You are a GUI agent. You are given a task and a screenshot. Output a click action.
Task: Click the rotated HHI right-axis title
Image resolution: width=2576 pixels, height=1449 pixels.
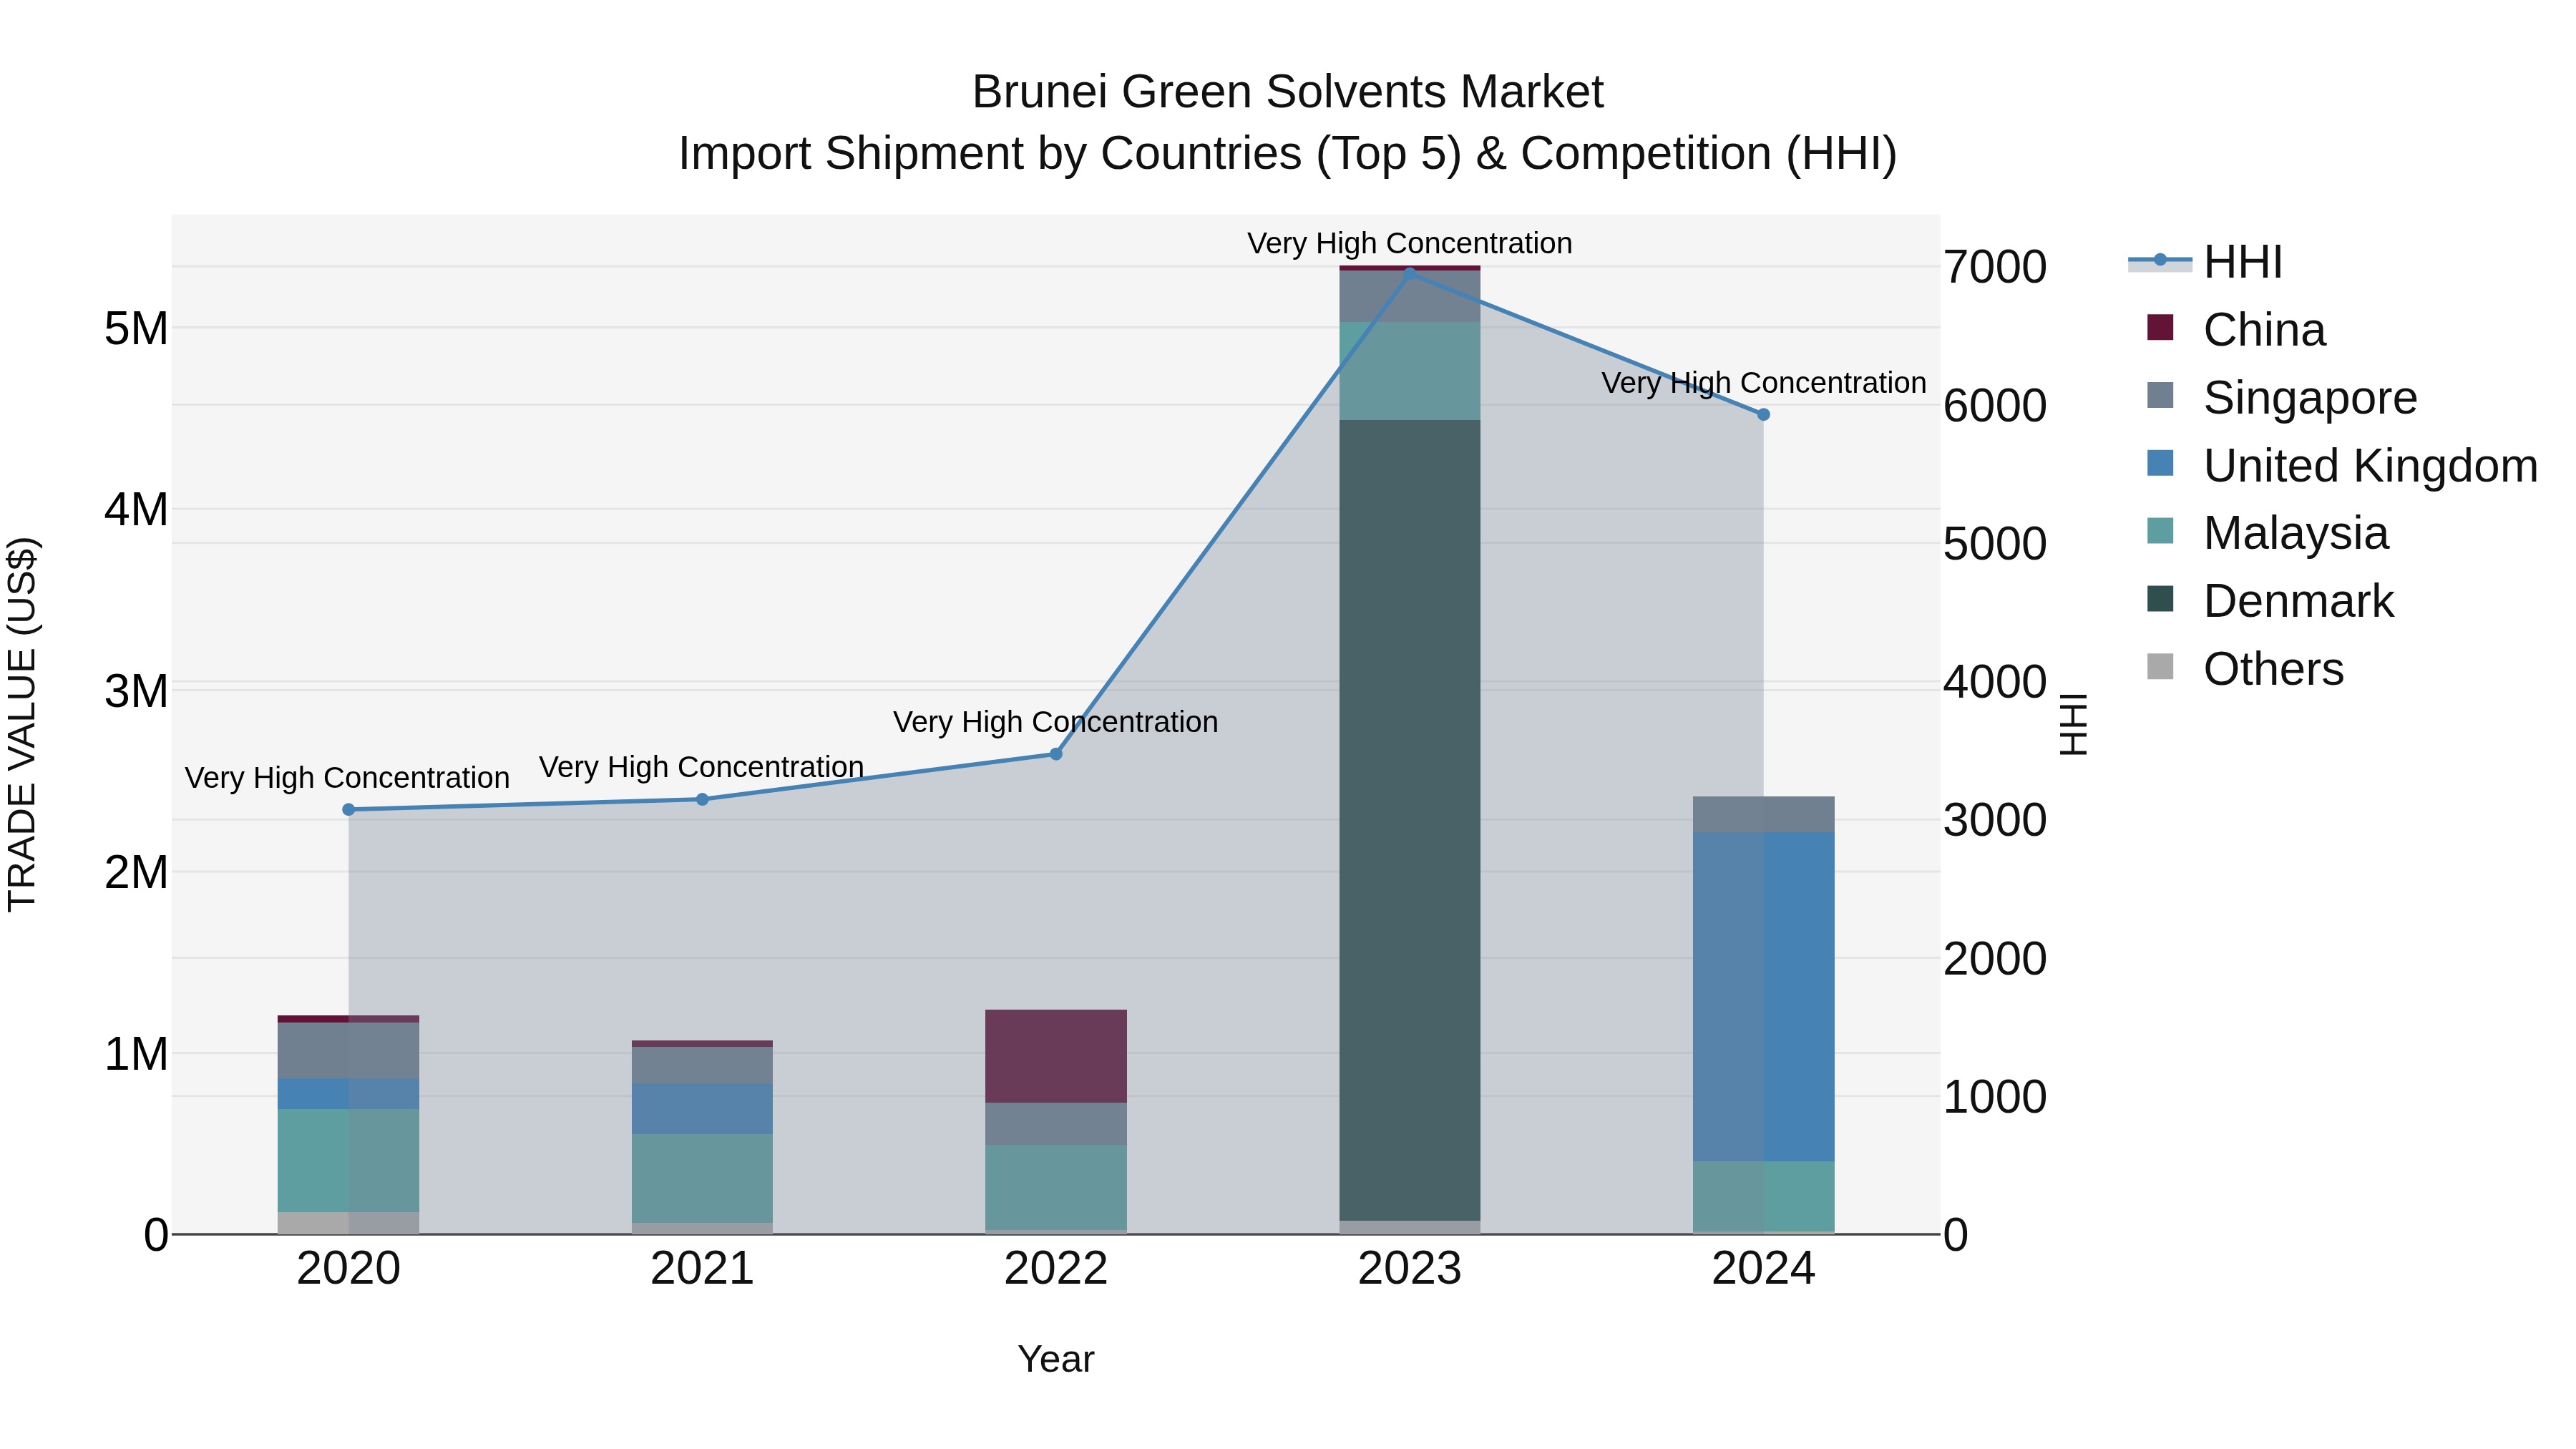coord(2074,724)
